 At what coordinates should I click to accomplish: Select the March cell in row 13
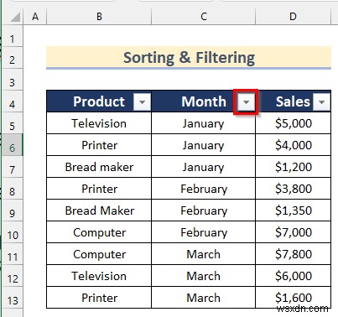coord(204,298)
